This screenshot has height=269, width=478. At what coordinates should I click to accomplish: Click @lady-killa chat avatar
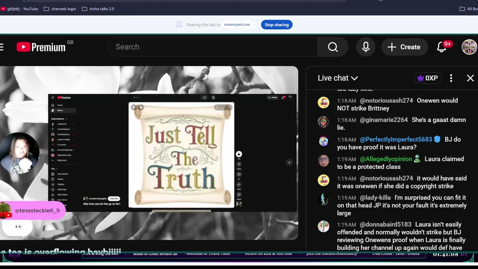click(x=323, y=200)
